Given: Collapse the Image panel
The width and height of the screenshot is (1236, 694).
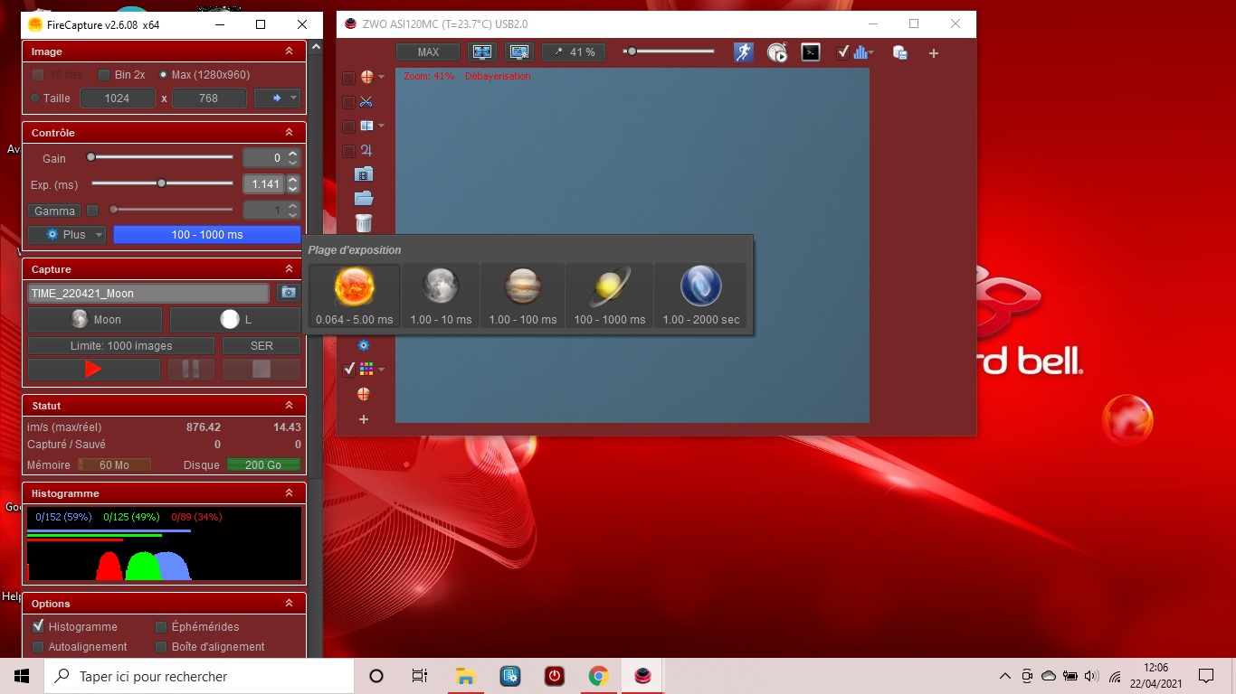Looking at the screenshot, I should coord(289,52).
